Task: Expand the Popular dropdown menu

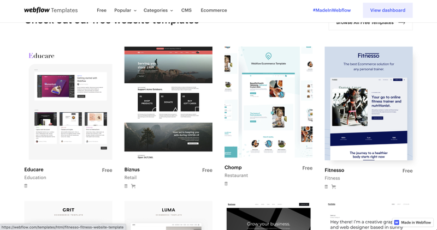Action: click(x=125, y=10)
